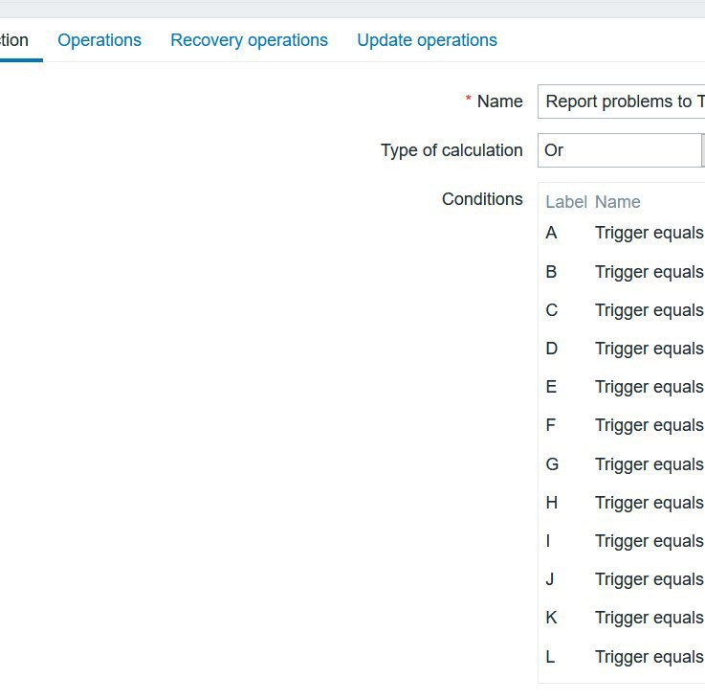705x700 pixels.
Task: Switch to the Operations tab
Action: 99,40
